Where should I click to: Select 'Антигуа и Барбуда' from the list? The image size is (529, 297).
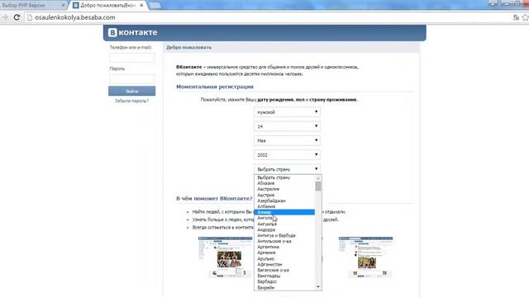tap(284, 235)
